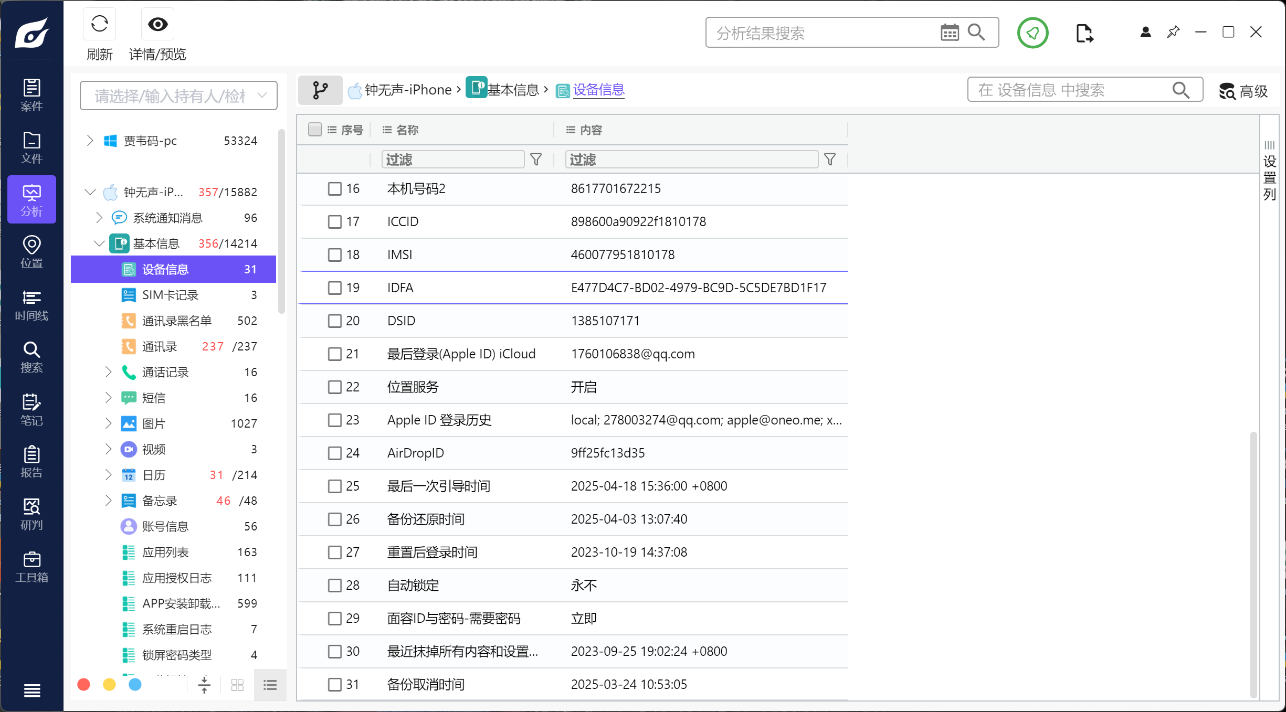This screenshot has width=1286, height=712.
Task: Check the box for row 19 IDFA
Action: click(x=334, y=288)
